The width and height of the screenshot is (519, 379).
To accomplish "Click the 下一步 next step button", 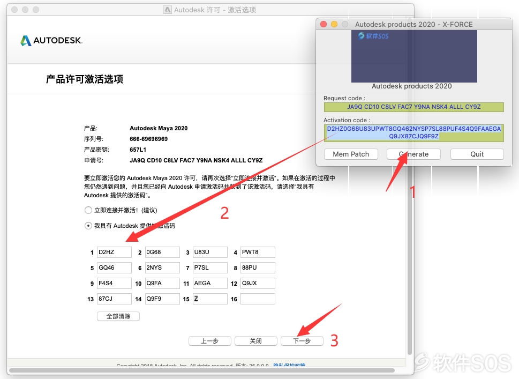I will tap(302, 341).
